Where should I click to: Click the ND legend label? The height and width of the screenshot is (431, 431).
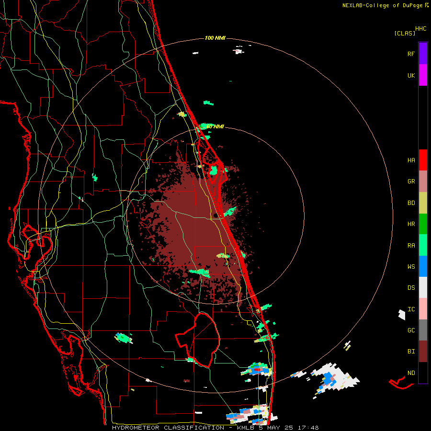click(411, 373)
